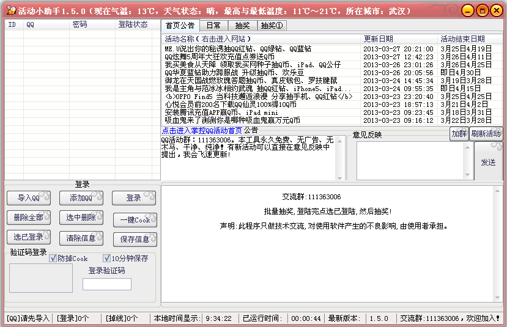This screenshot has width=507, height=327.
Task: Click the [QQ]请先导入 status bar entry
Action: click(x=28, y=318)
